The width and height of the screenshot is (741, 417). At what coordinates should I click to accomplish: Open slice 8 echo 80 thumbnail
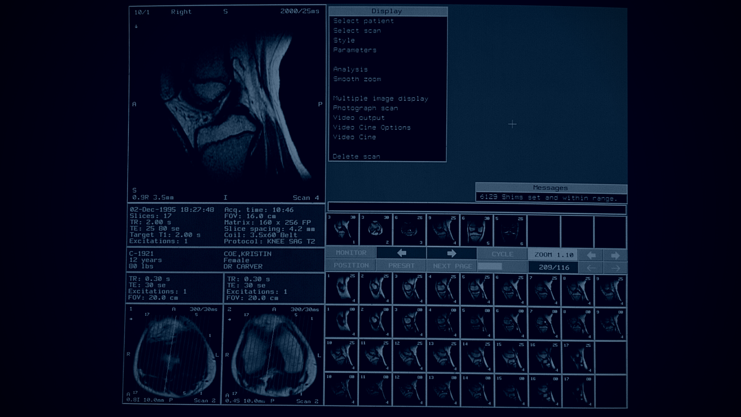tap(577, 324)
